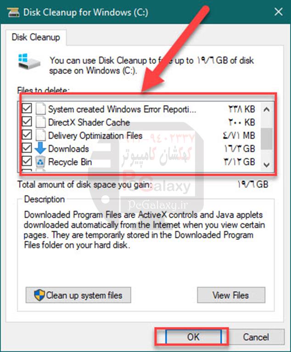Select the Disk Cleanup tab
Image resolution: width=291 pixels, height=352 pixels.
[36, 37]
